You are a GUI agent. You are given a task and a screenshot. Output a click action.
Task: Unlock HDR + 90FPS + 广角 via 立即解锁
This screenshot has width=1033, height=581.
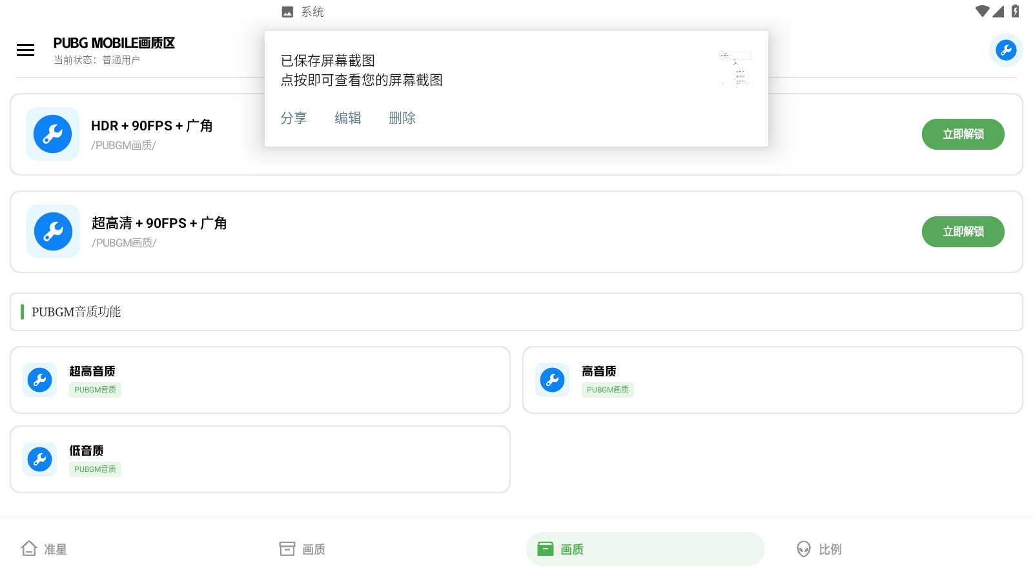point(963,134)
